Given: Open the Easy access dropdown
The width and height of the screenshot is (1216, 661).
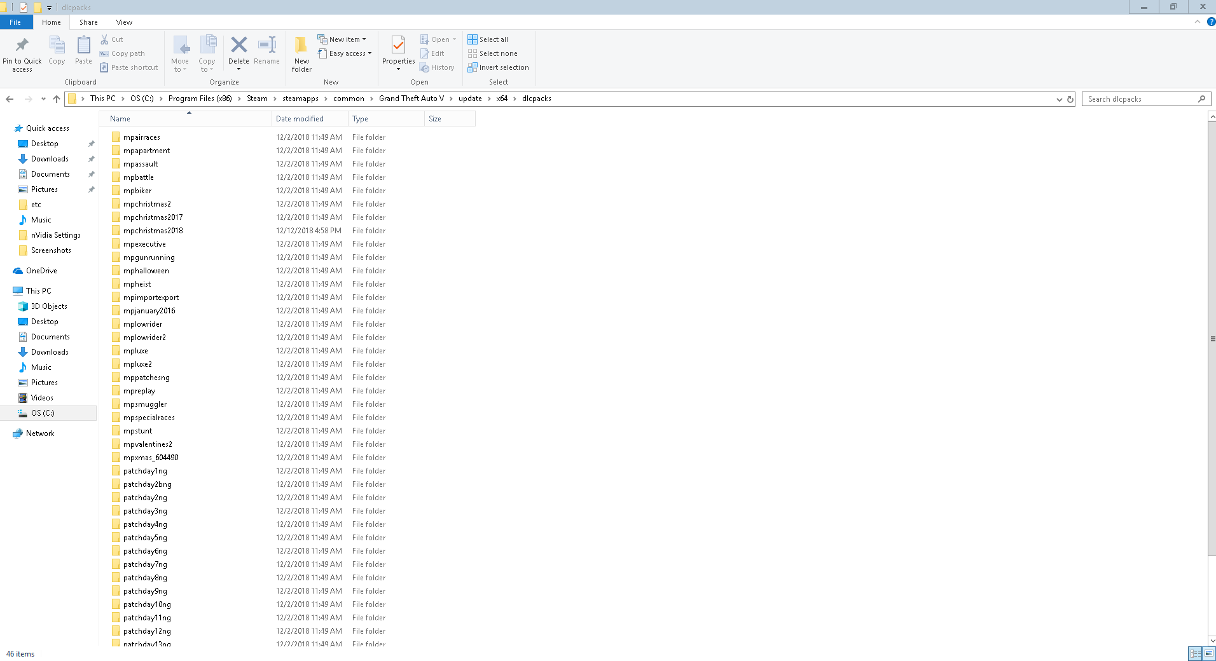Looking at the screenshot, I should (344, 53).
